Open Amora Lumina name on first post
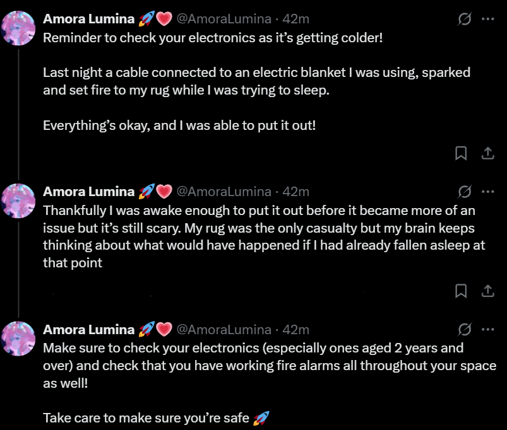 (x=88, y=19)
